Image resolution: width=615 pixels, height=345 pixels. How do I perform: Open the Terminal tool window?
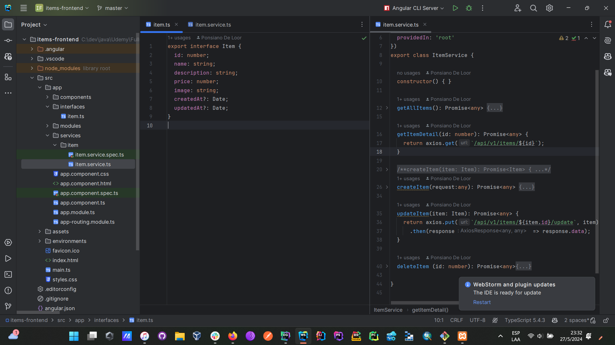pos(8,275)
